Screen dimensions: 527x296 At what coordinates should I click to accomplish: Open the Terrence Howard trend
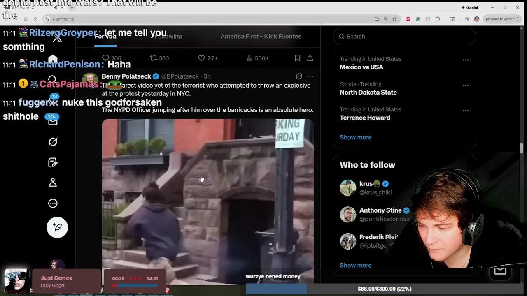[365, 118]
